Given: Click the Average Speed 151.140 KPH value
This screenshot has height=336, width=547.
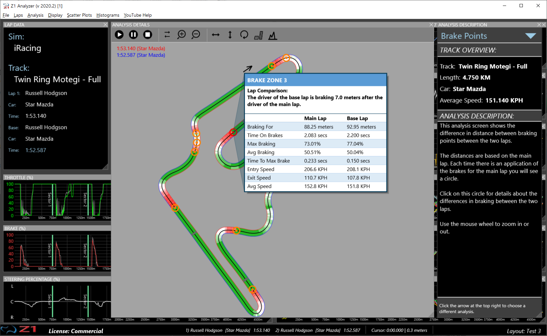Looking at the screenshot, I should coord(504,100).
